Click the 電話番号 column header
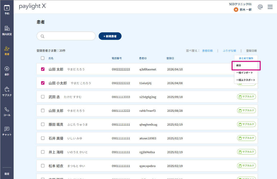The image size is (277, 179). [x=117, y=58]
